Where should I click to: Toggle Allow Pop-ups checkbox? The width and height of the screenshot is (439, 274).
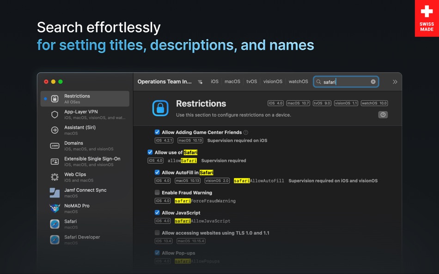pos(157,253)
